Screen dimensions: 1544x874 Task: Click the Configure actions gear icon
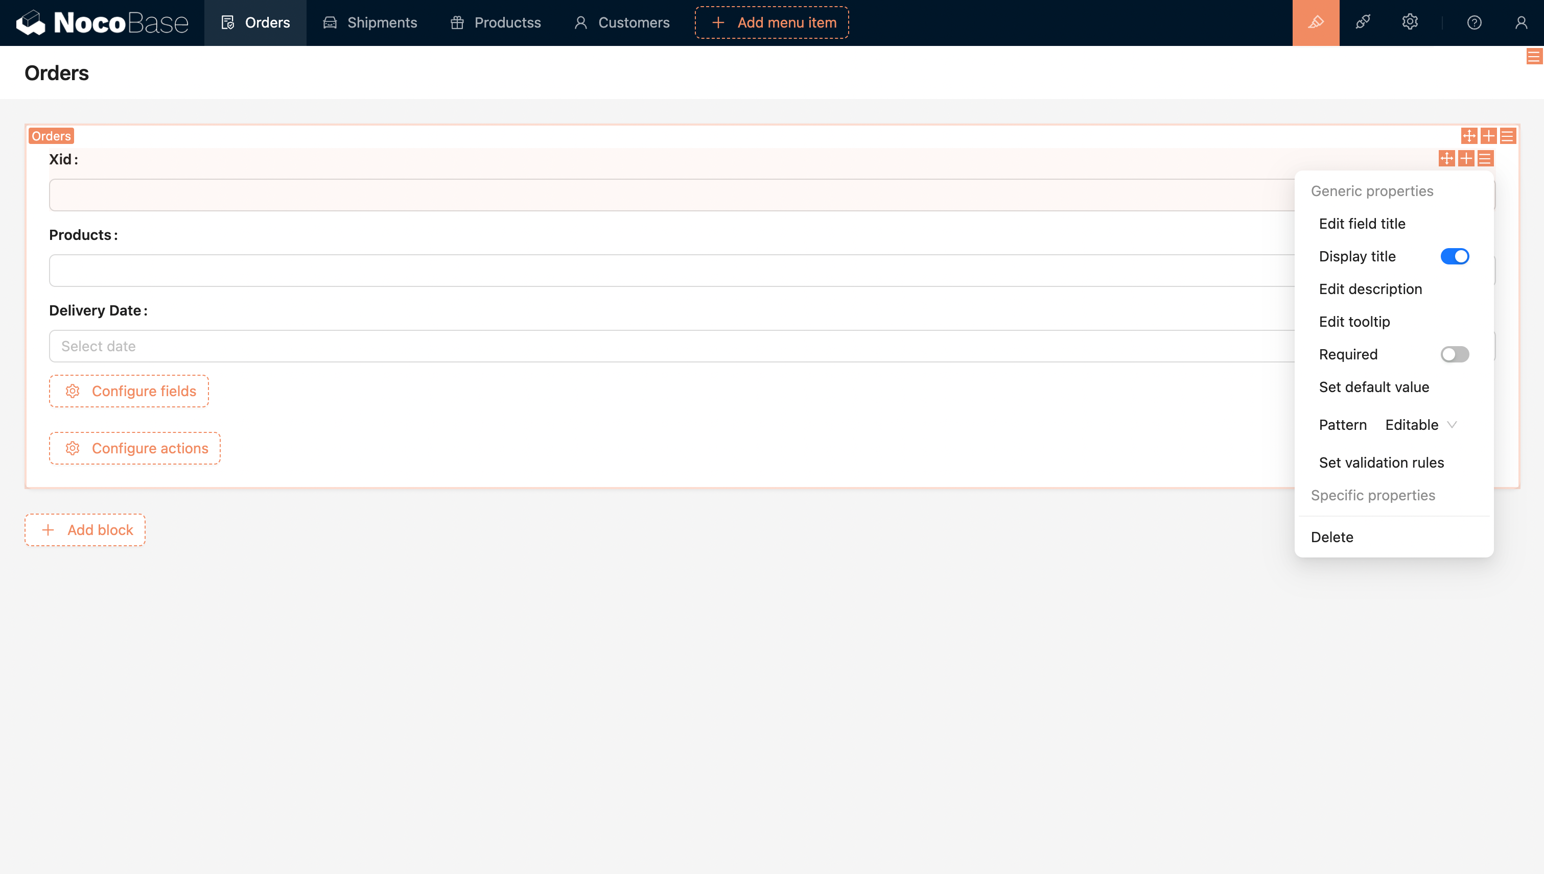click(72, 448)
